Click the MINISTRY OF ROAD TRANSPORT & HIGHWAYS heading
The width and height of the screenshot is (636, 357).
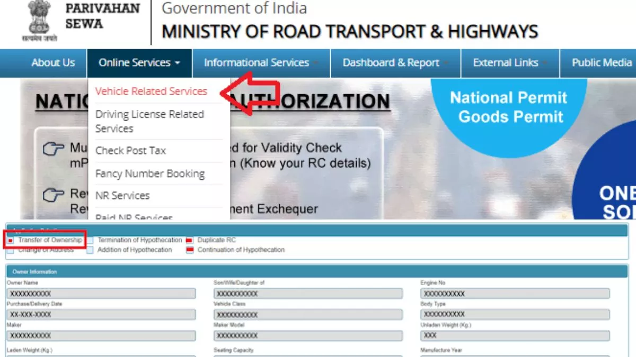coord(350,32)
